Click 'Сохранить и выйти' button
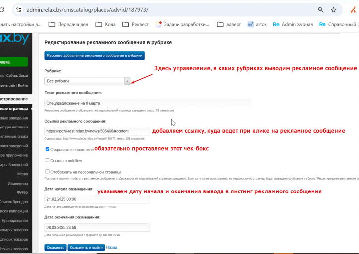 (86, 248)
